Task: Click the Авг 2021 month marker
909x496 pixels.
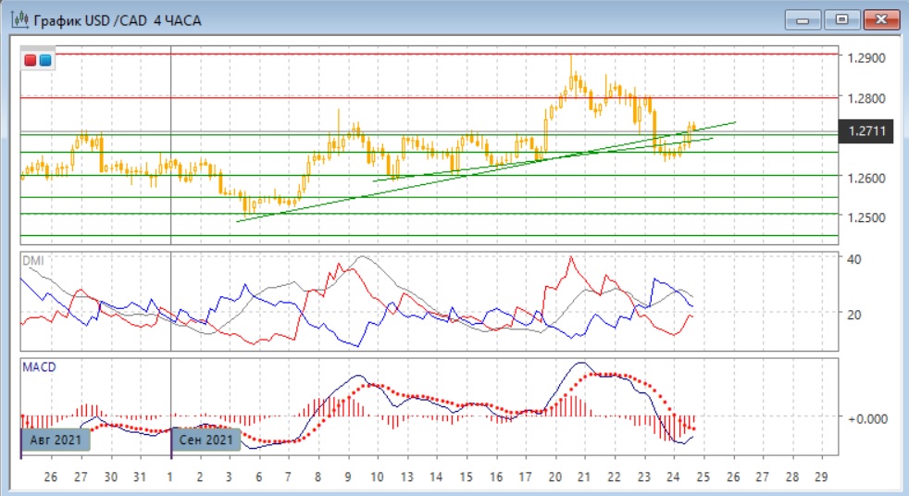Action: pyautogui.click(x=56, y=440)
